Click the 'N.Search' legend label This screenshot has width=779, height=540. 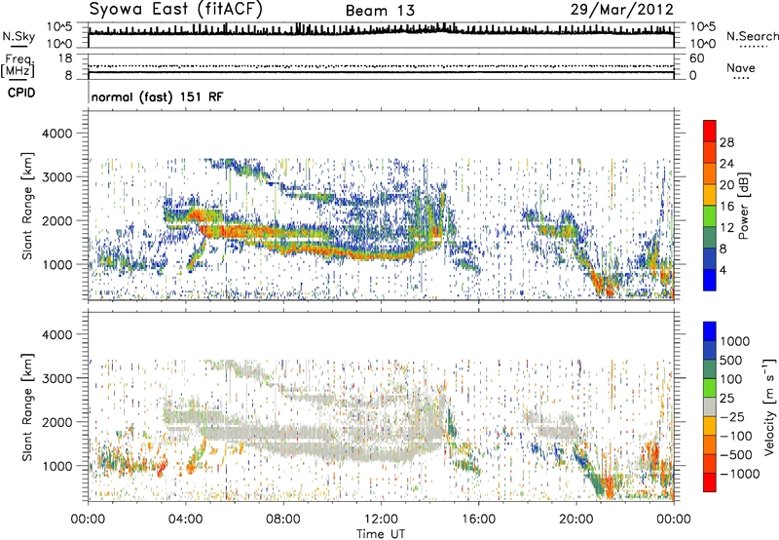pyautogui.click(x=752, y=36)
